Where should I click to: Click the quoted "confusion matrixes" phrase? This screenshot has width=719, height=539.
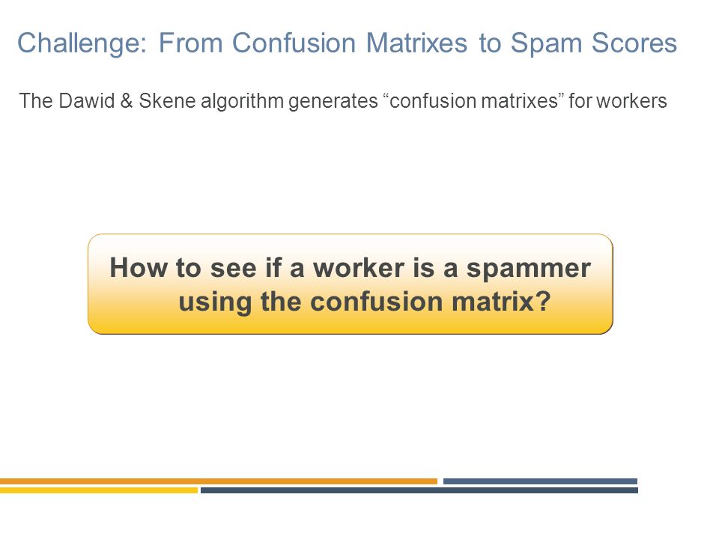(473, 101)
